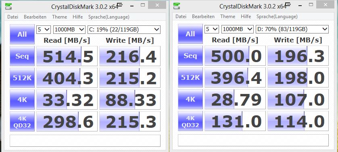
Task: Click comment text field in right window
Action: tap(253, 140)
